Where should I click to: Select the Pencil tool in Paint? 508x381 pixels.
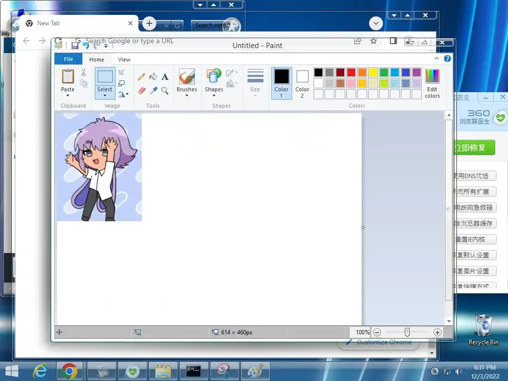[x=141, y=77]
